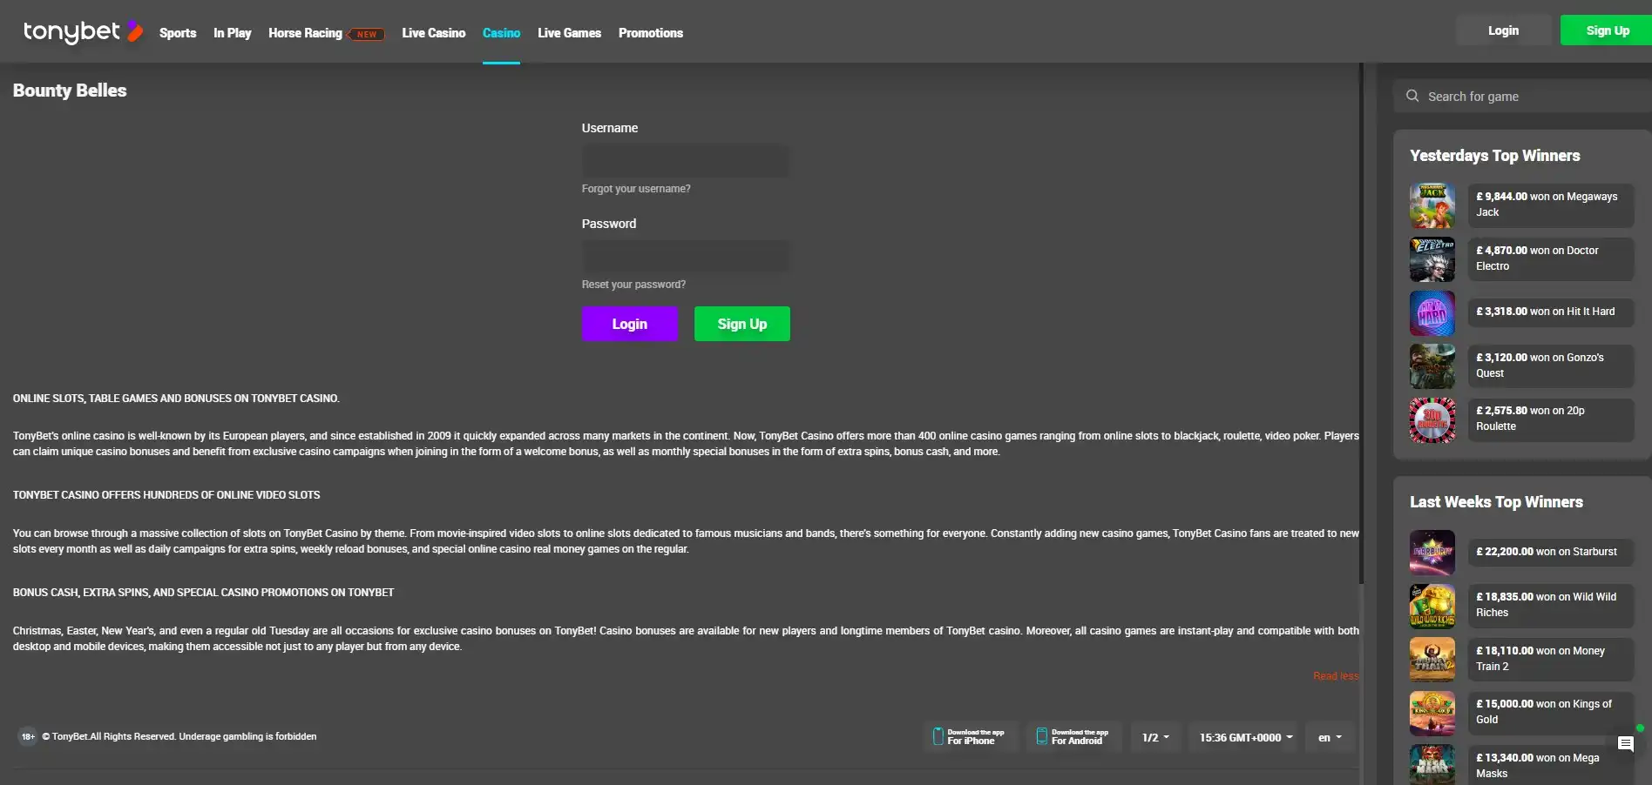The image size is (1652, 785).
Task: Open the Doctor Electro game icon
Action: pyautogui.click(x=1432, y=259)
